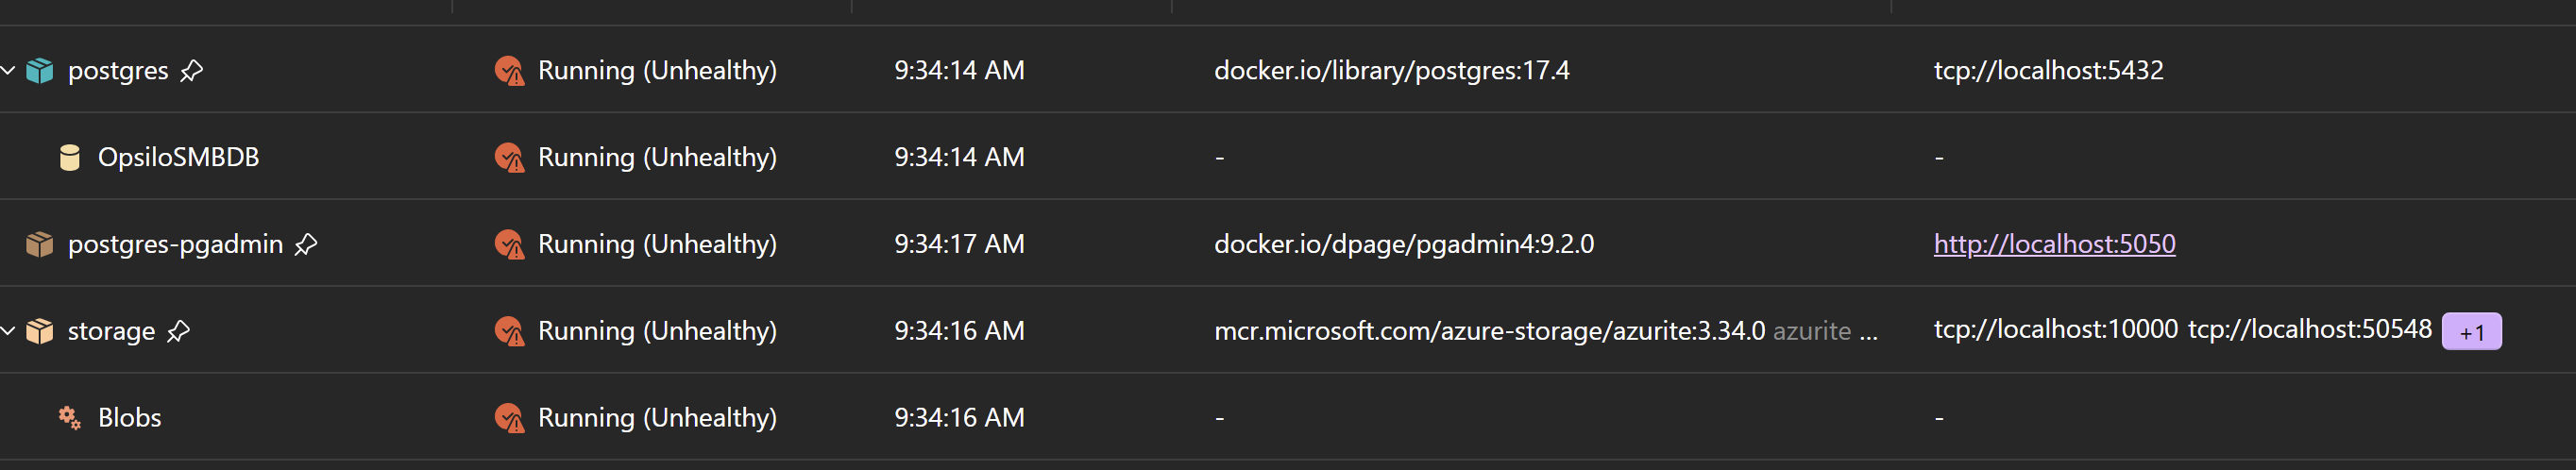Toggle the pin next to storage
The width and height of the screenshot is (2576, 470).
coord(178,331)
